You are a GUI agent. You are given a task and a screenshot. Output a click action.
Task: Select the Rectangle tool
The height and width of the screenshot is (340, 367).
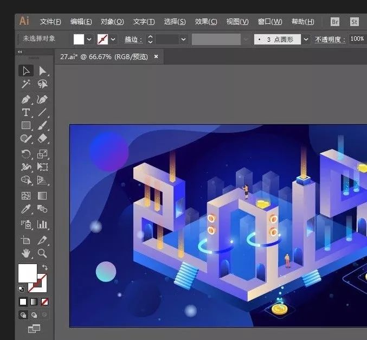tap(25, 126)
